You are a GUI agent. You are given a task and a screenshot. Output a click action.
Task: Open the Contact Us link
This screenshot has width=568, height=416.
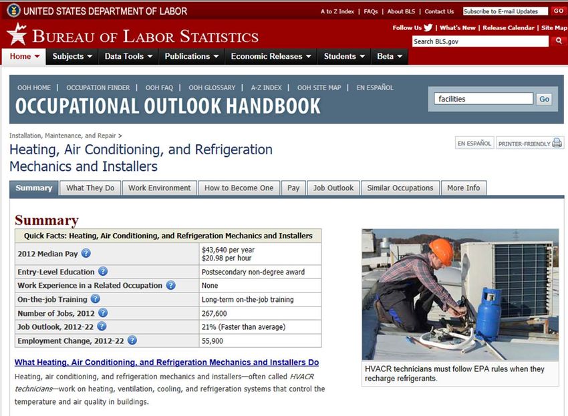(x=439, y=11)
